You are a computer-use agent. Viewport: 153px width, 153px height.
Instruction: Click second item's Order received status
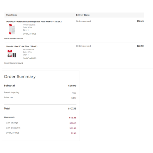(x=83, y=46)
